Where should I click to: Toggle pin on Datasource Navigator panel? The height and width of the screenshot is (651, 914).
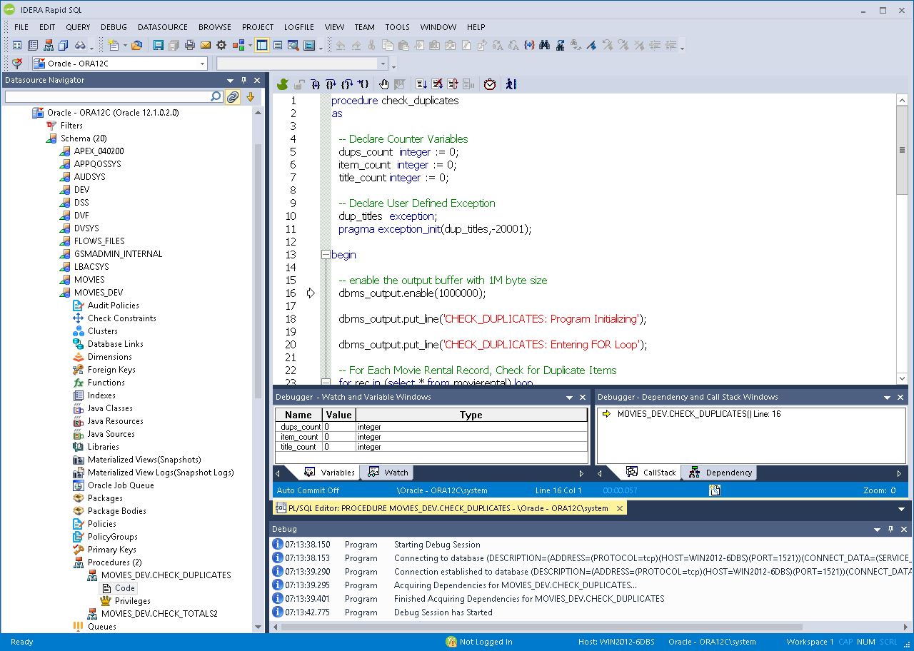tap(244, 80)
